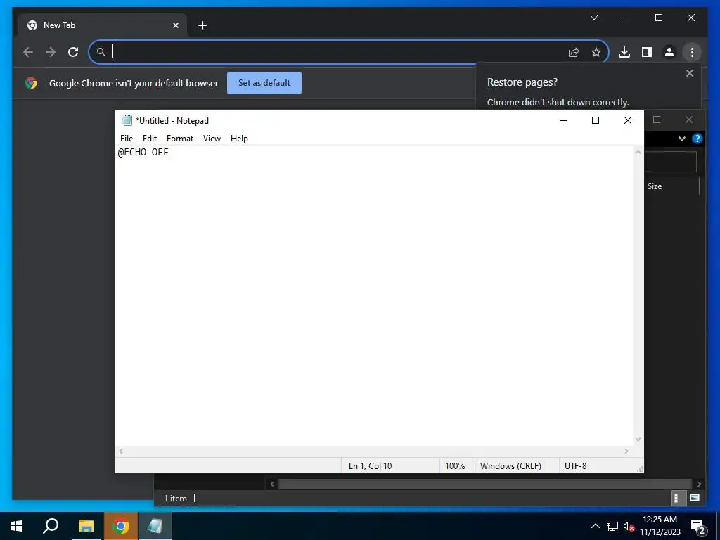Click Notepad vertical scrollbar down arrow

pos(638,439)
